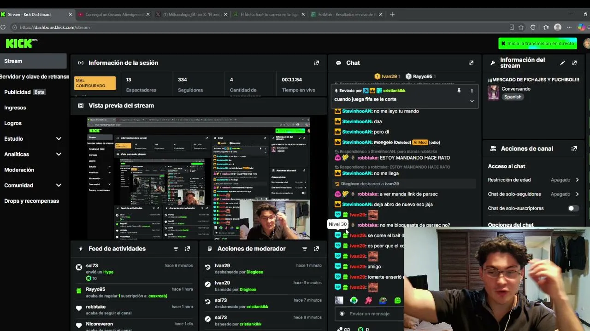The image size is (590, 331).
Task: Switch to the El Ídolo browser tab
Action: point(270,14)
